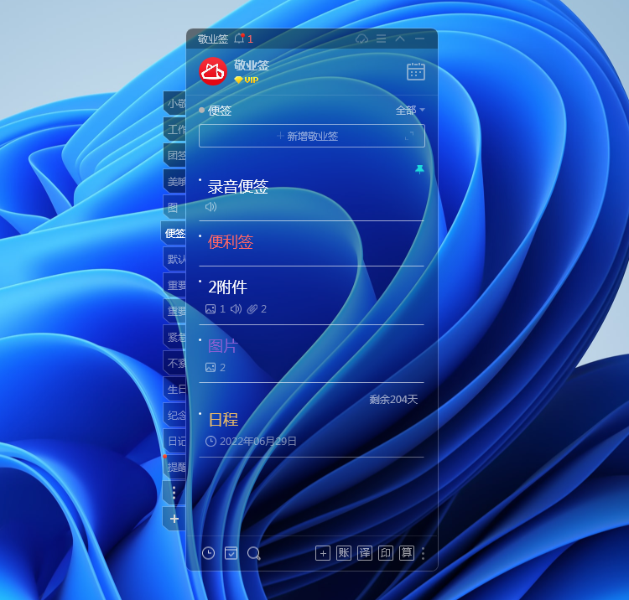Open the search magnifier icon
The height and width of the screenshot is (600, 629).
tap(254, 554)
